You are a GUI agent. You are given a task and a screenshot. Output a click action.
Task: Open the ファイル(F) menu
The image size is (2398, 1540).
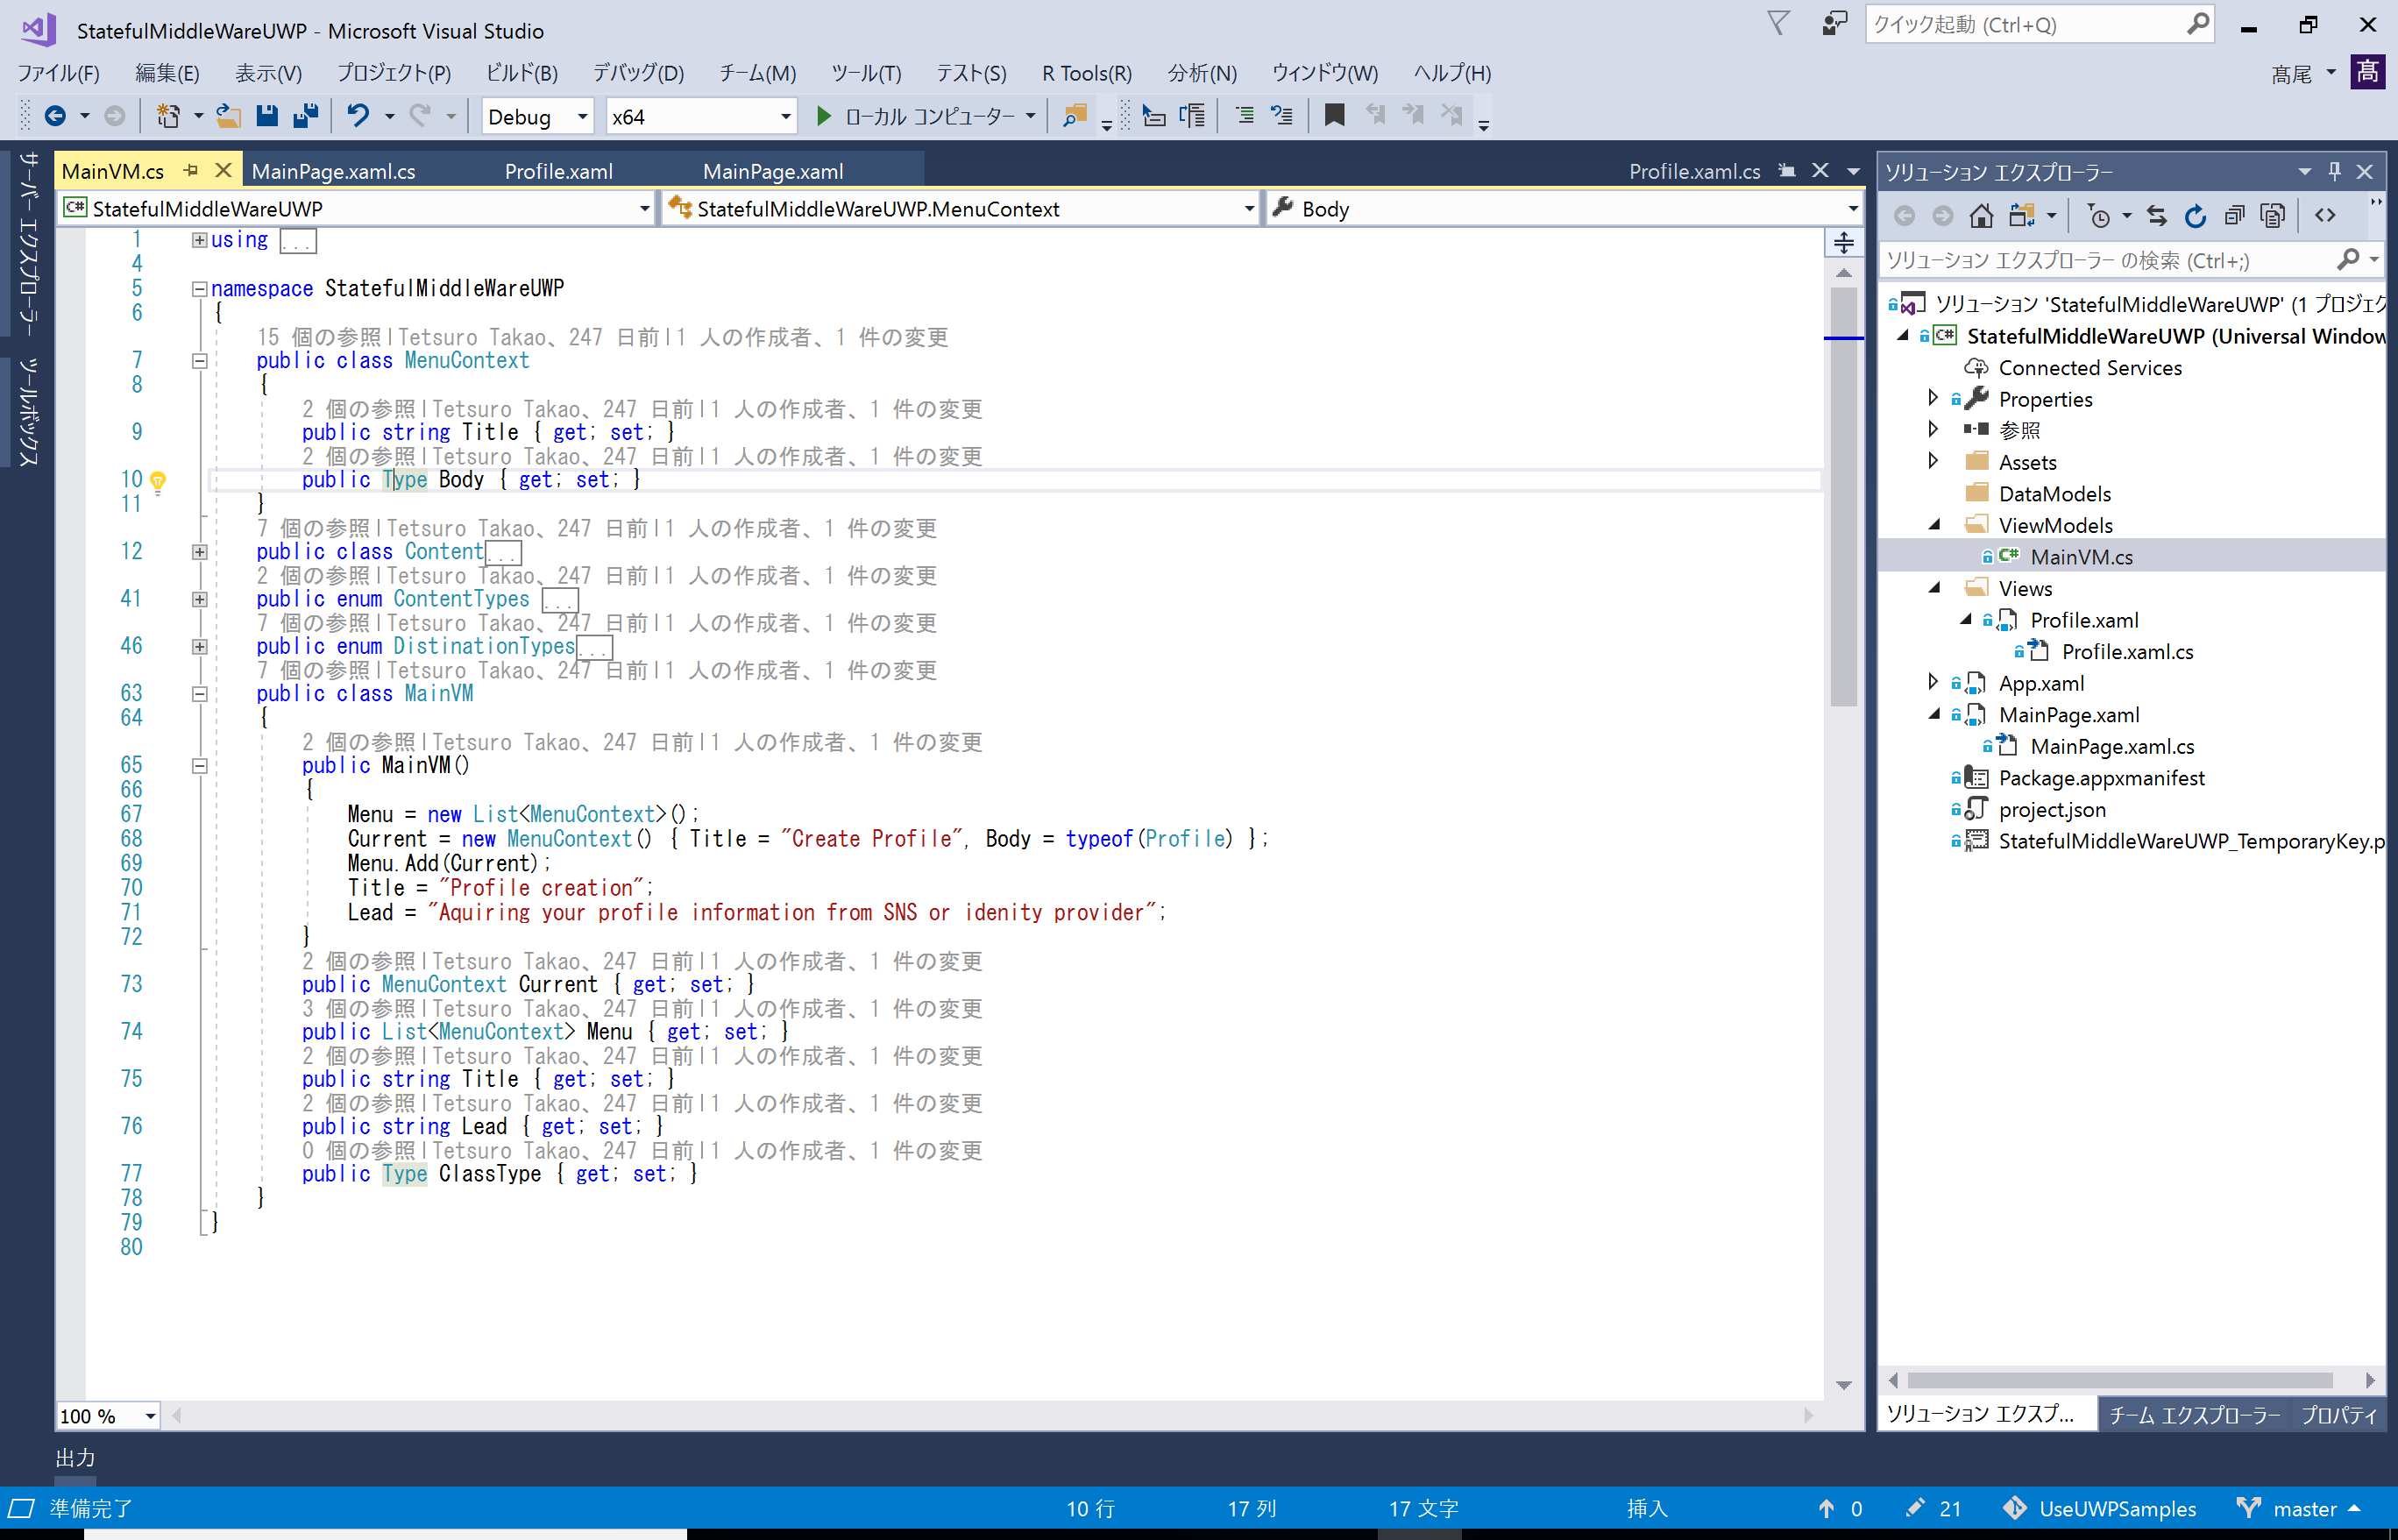(x=58, y=73)
